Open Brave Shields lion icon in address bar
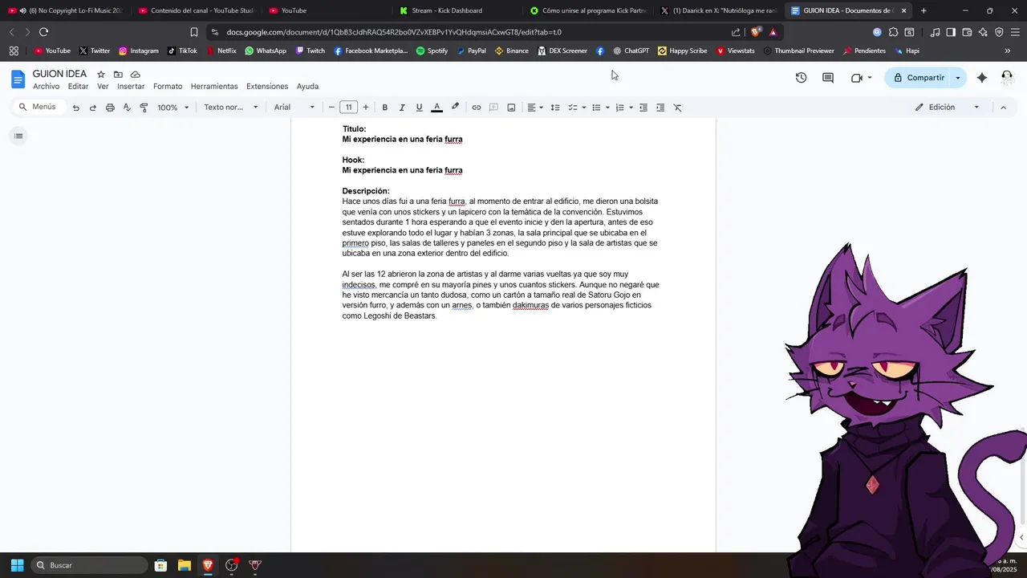1027x578 pixels. pos(756,32)
